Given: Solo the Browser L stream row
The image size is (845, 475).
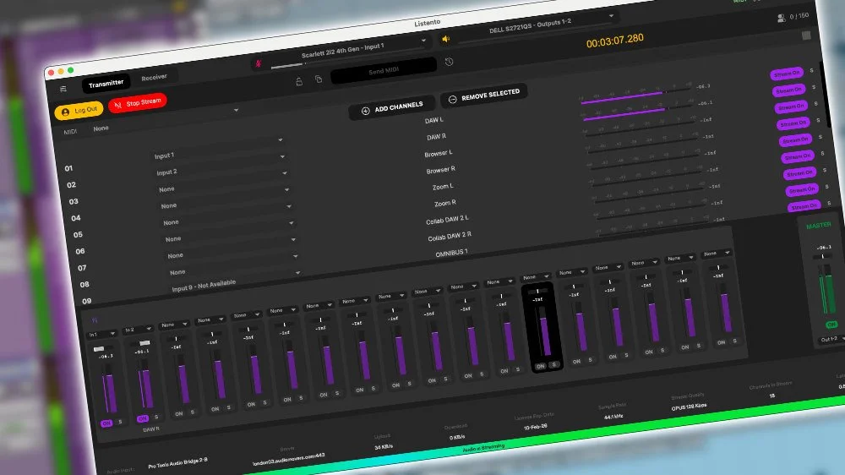Looking at the screenshot, I should pyautogui.click(x=816, y=103).
